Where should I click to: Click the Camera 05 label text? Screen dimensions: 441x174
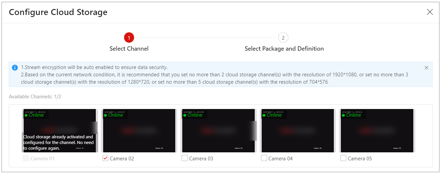[x=360, y=159]
